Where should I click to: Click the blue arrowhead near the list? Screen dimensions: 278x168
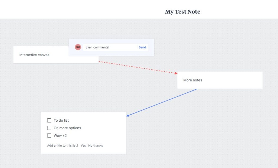(128, 116)
